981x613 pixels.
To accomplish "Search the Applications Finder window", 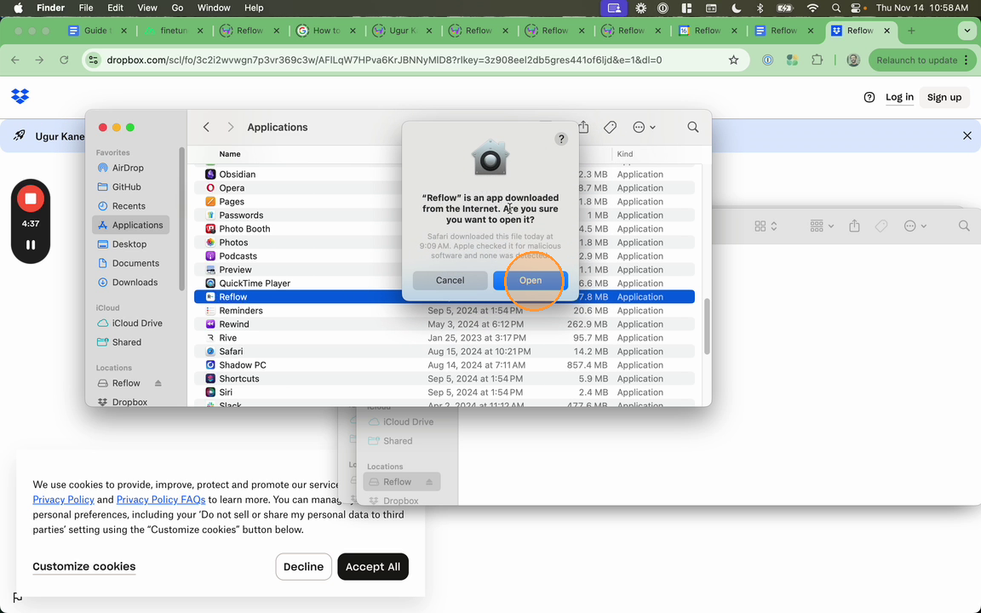I will click(692, 127).
